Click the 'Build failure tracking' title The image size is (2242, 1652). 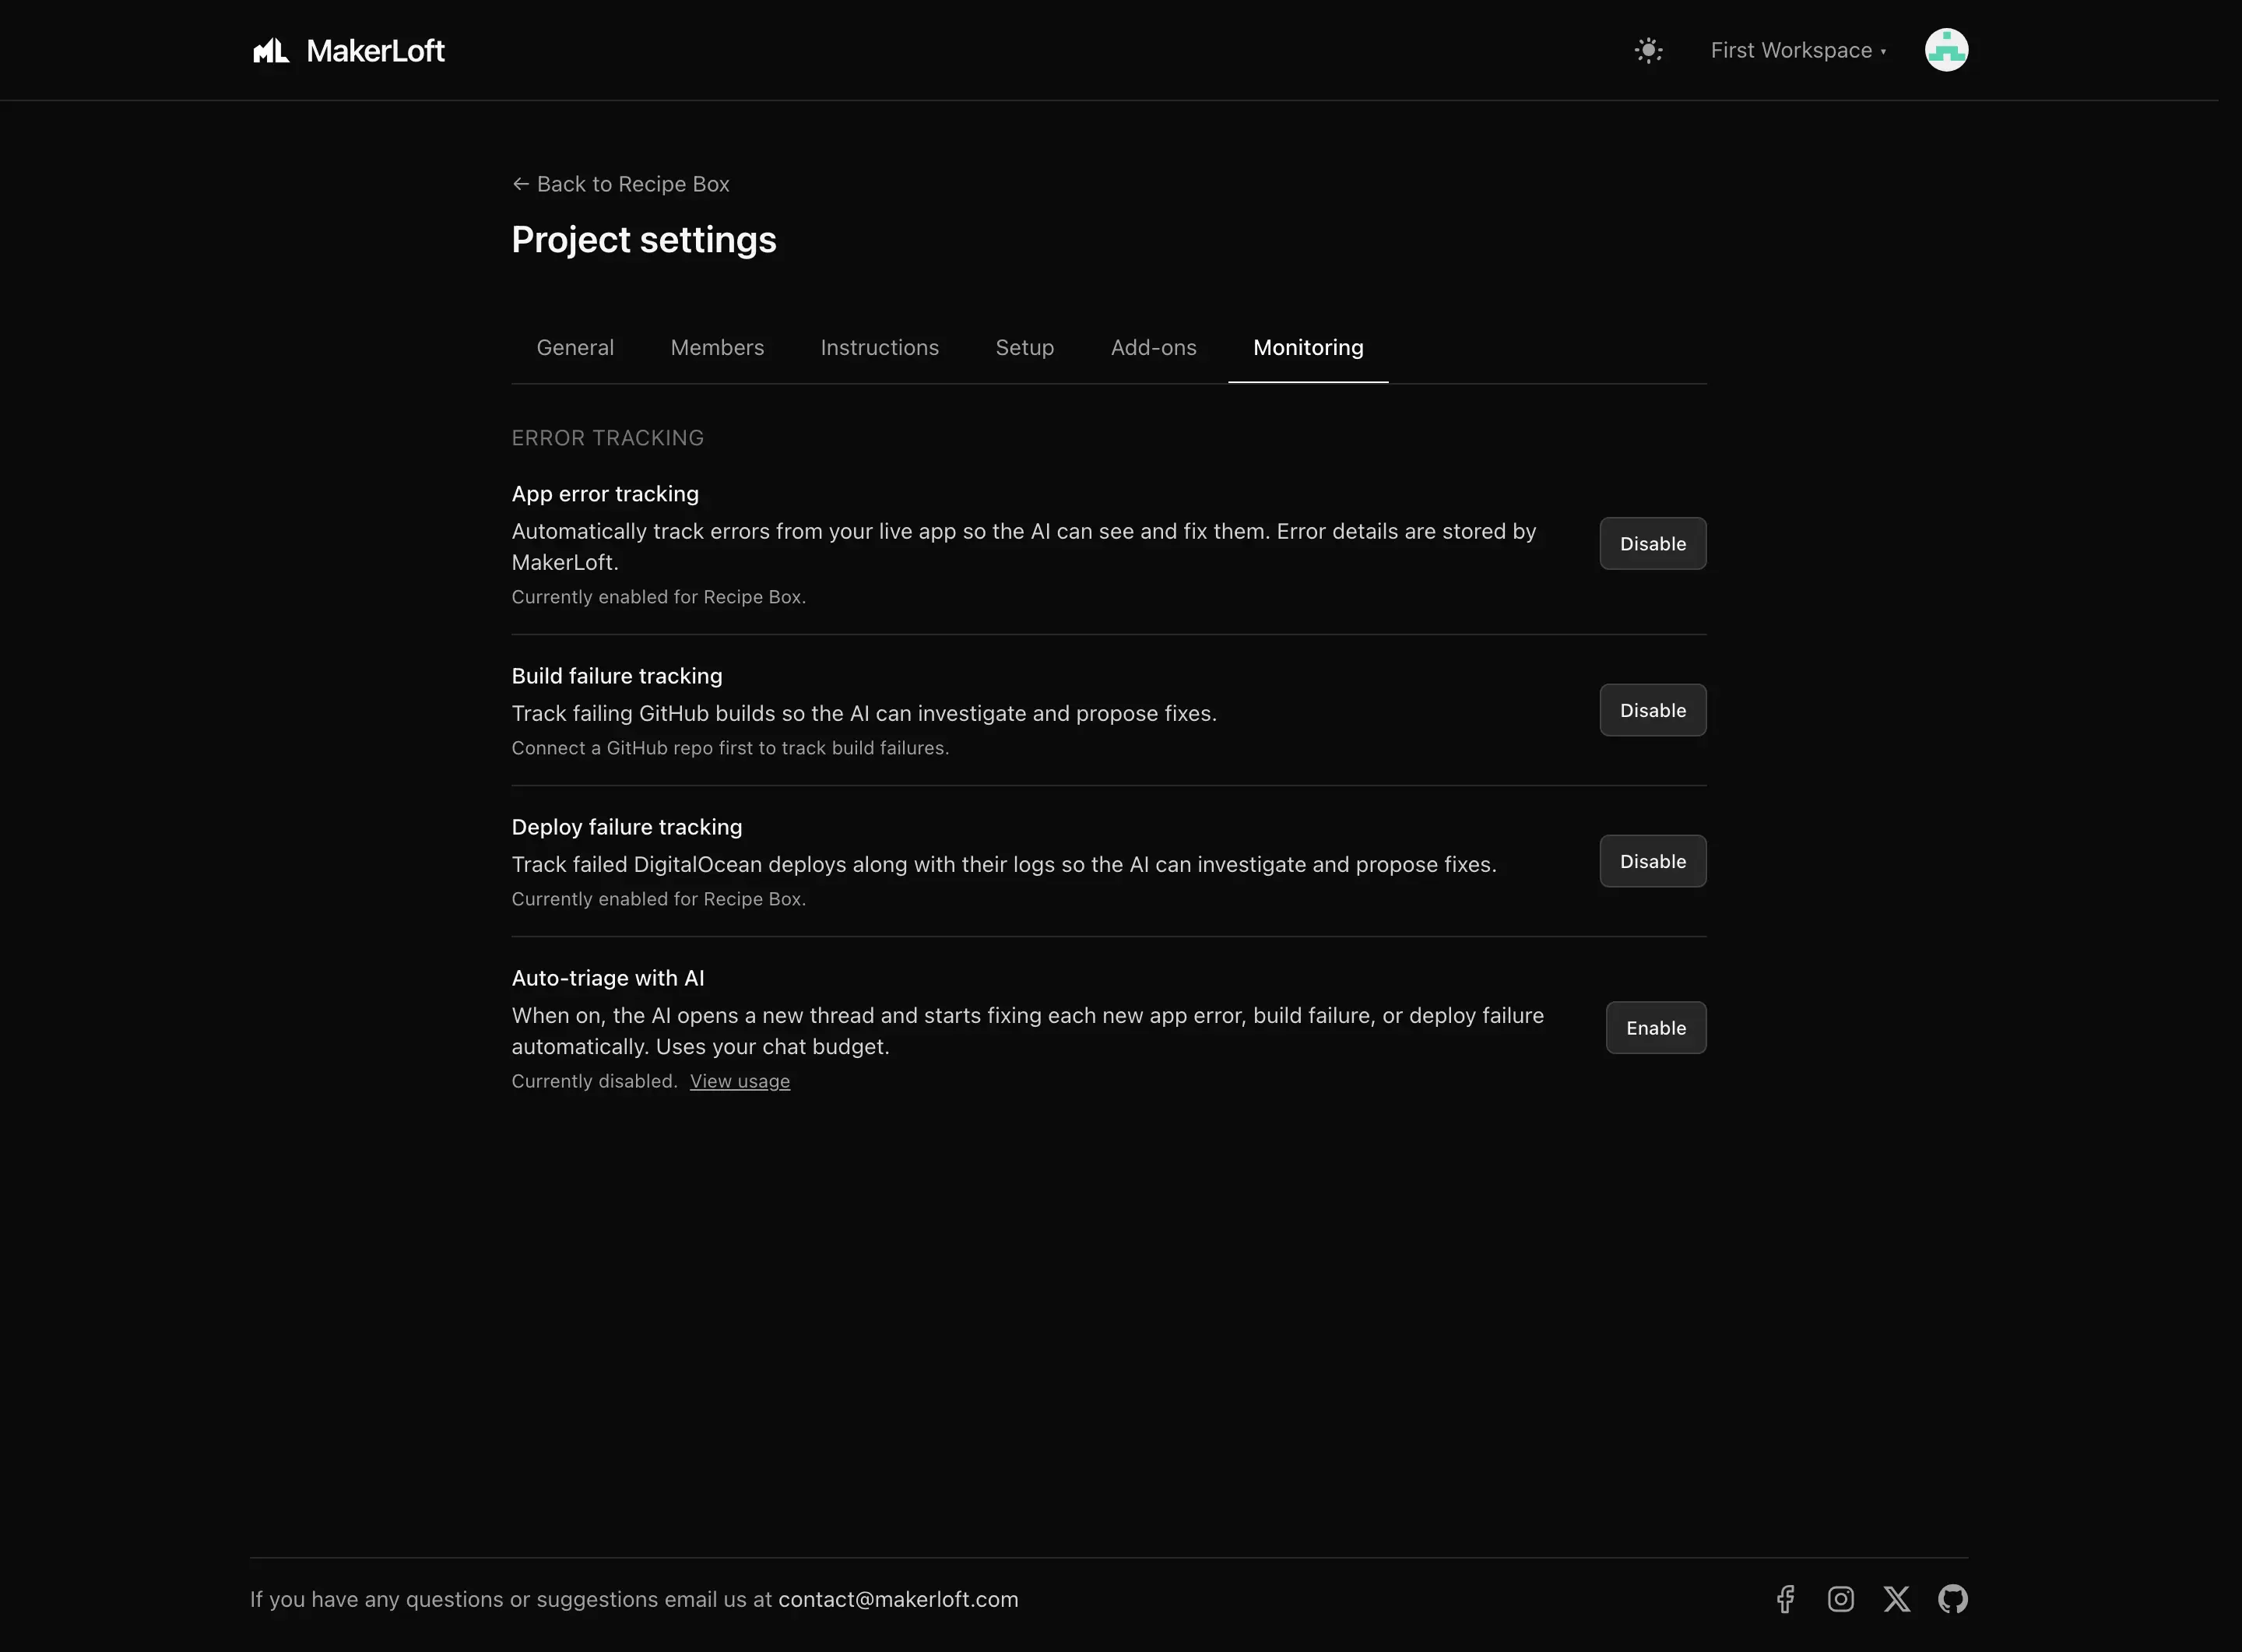pyautogui.click(x=617, y=676)
